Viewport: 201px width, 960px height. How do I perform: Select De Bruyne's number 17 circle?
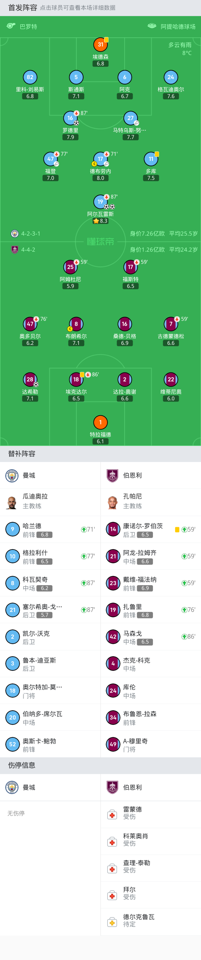coord(100,159)
